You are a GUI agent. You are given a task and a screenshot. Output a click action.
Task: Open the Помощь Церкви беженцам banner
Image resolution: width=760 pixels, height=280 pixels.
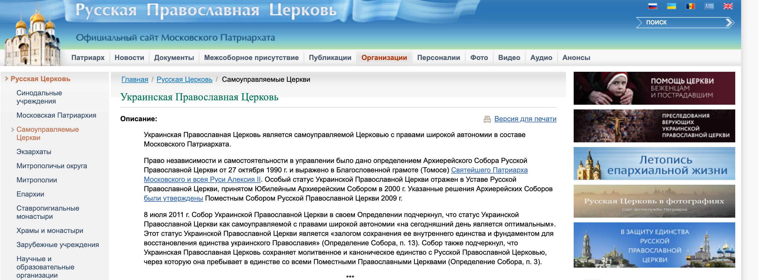coord(654,88)
